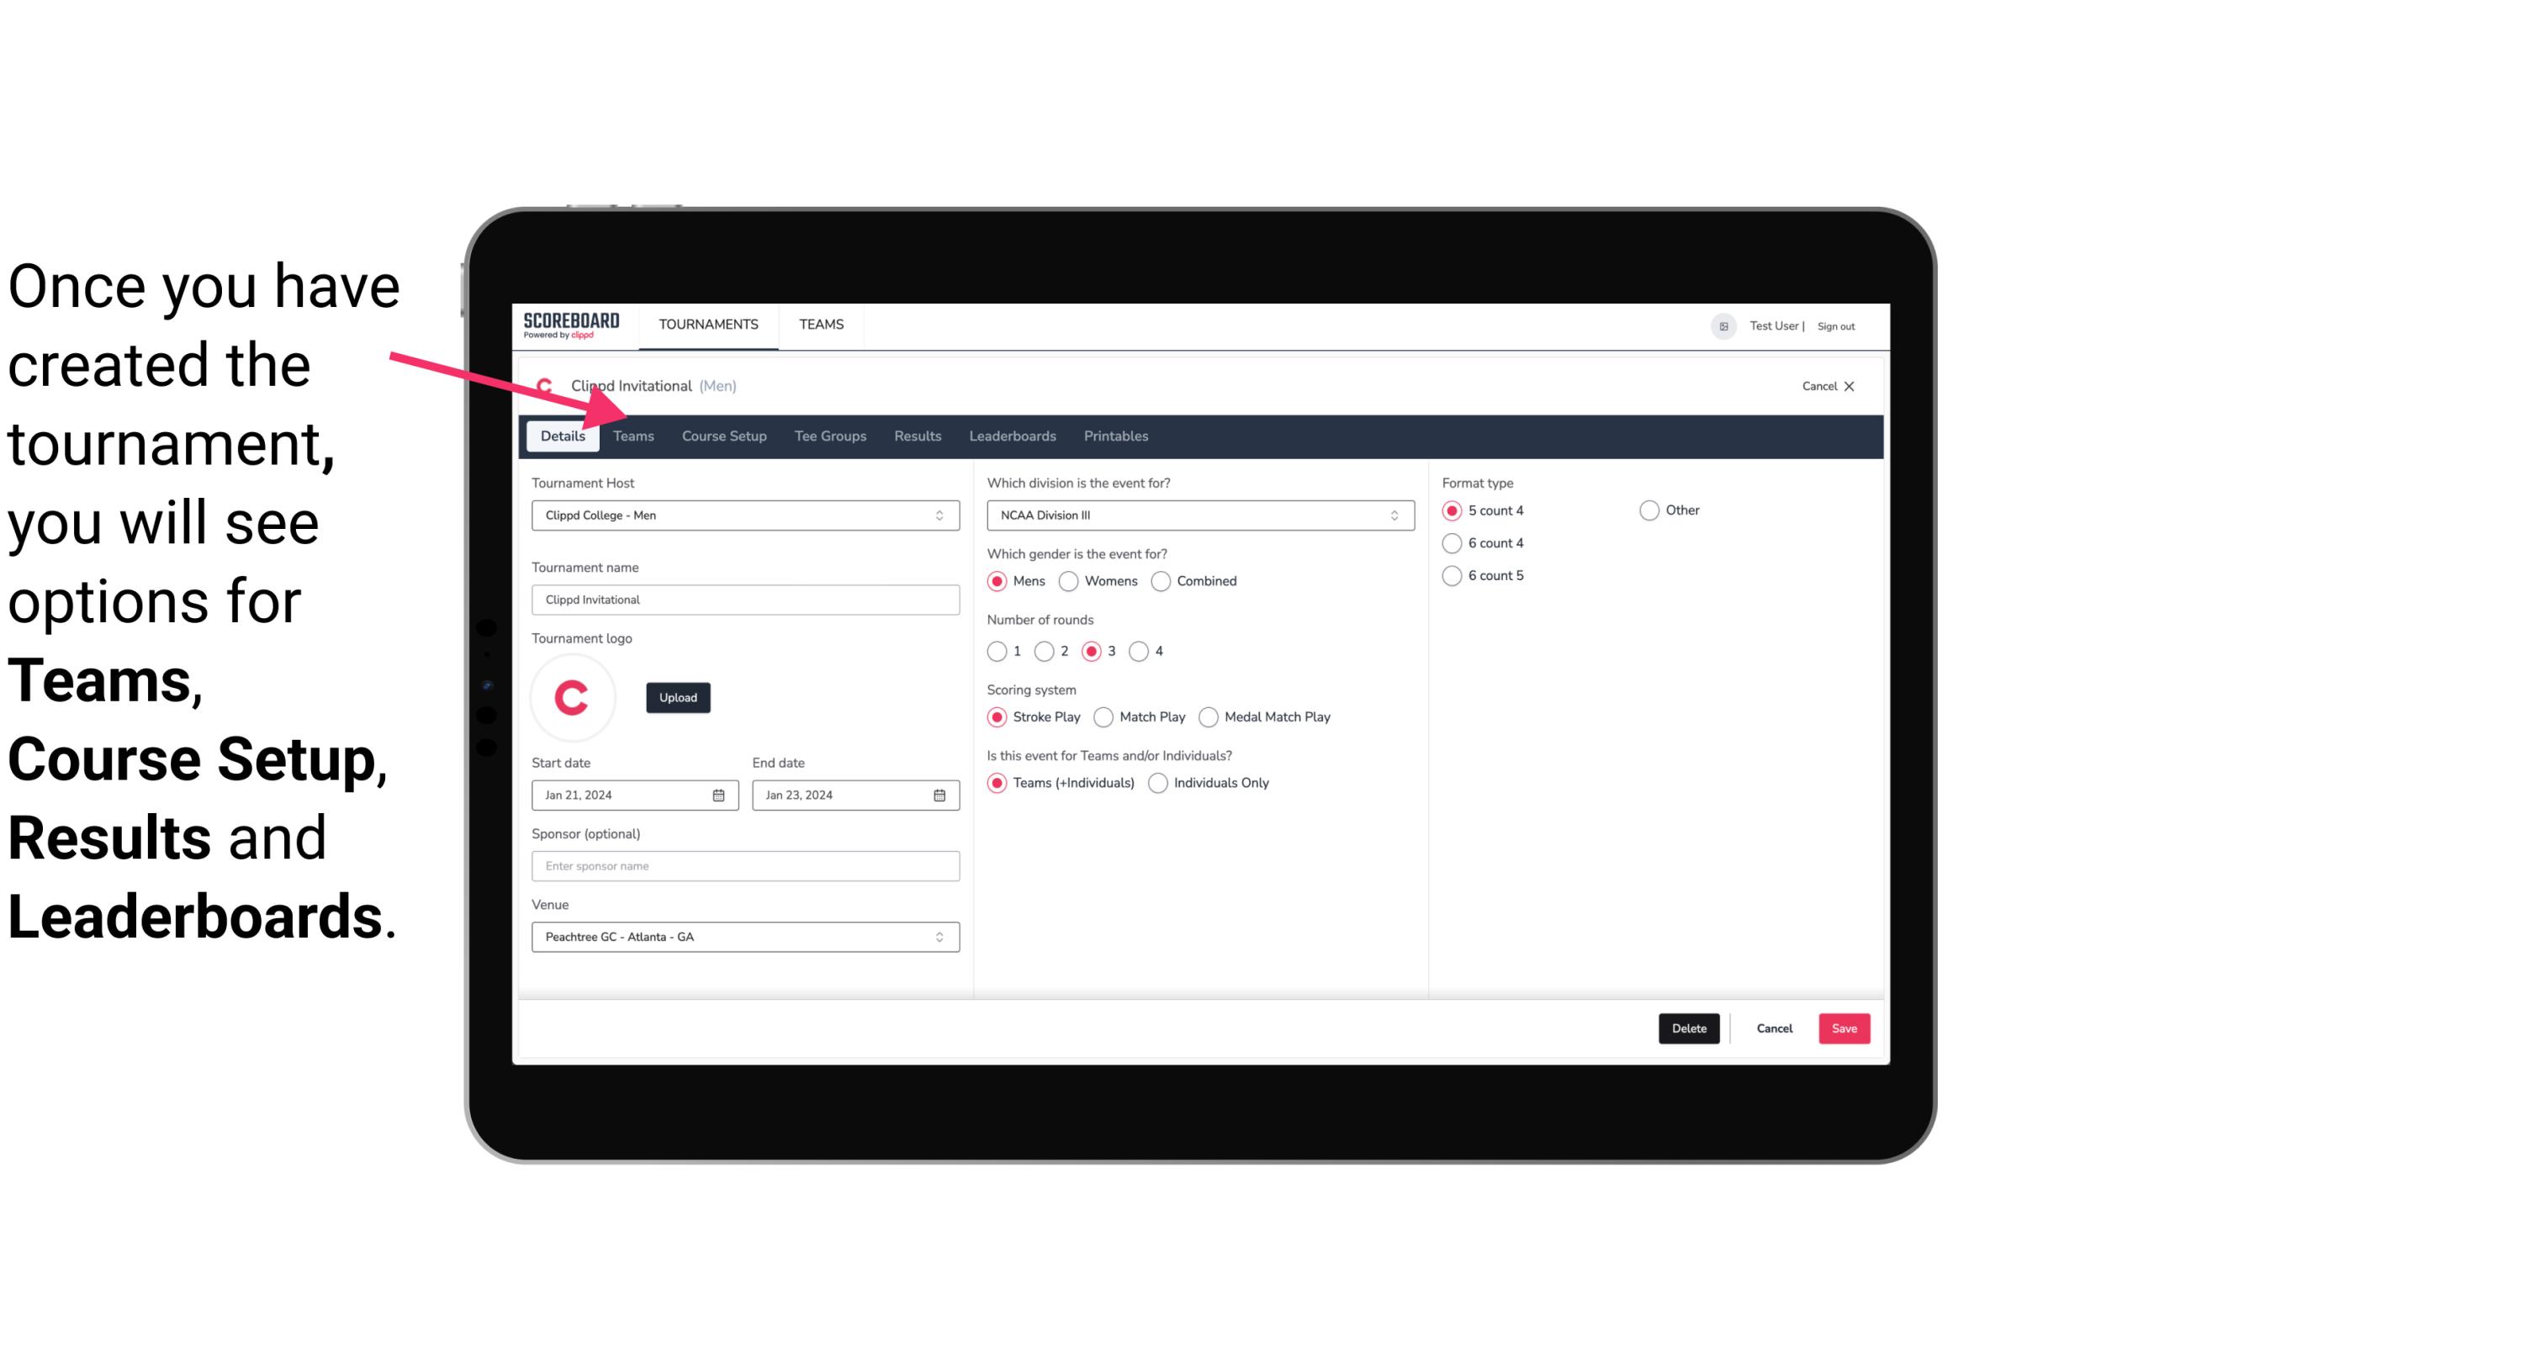Select Womens gender radio button
The width and height of the screenshot is (2545, 1369).
click(1067, 580)
